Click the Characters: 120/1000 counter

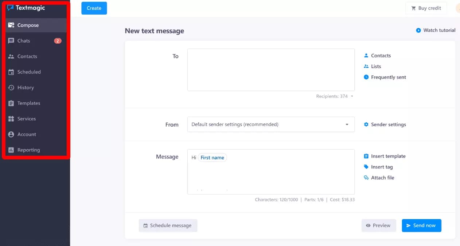(x=276, y=200)
